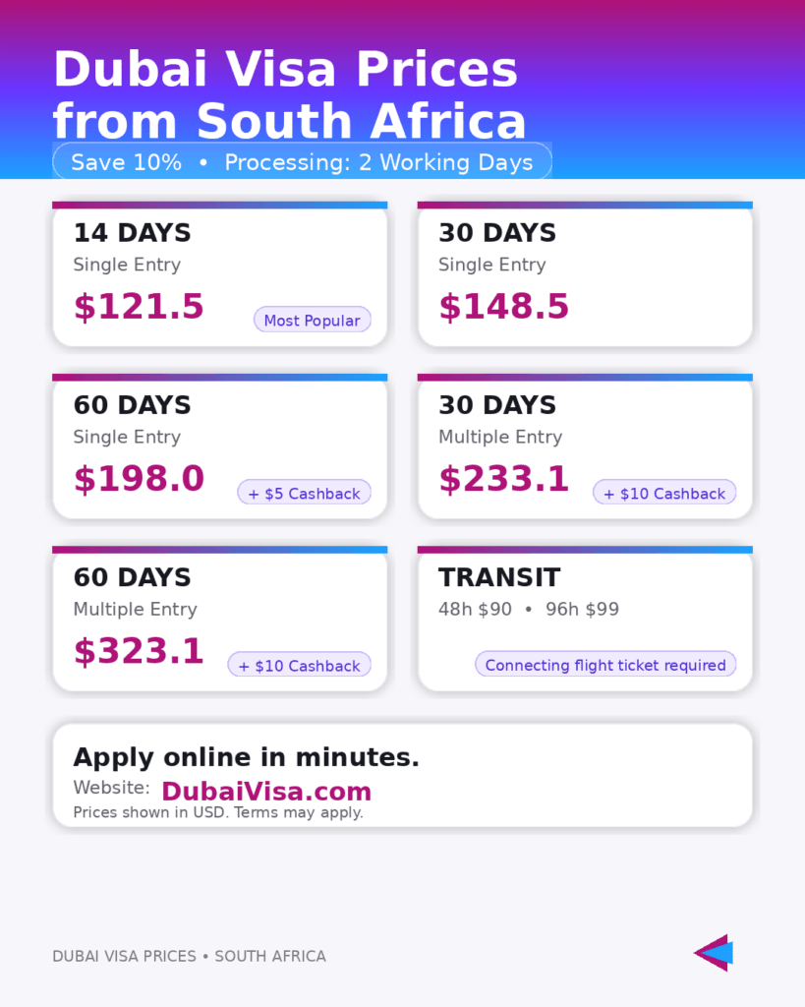Click the $148.5 price
This screenshot has height=1007, width=805.
point(503,307)
